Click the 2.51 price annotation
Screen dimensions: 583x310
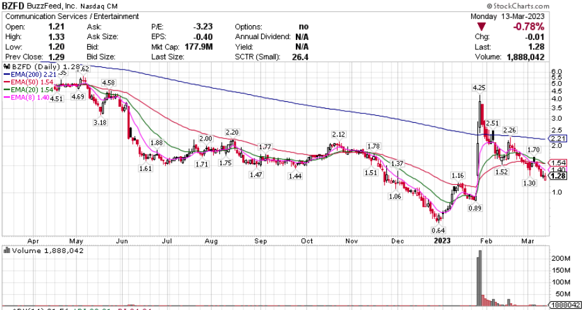pyautogui.click(x=493, y=123)
